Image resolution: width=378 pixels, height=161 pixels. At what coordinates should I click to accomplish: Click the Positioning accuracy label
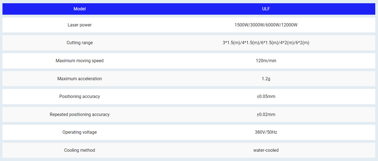click(x=79, y=96)
